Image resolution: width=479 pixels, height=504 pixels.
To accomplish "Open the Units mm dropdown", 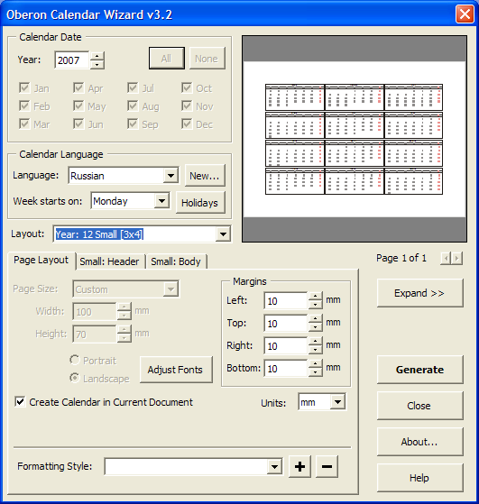I will pyautogui.click(x=337, y=402).
